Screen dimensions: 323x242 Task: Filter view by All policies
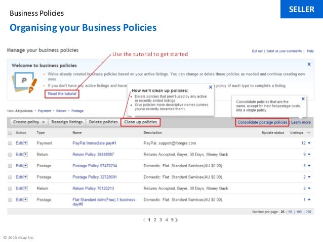pyautogui.click(x=24, y=111)
